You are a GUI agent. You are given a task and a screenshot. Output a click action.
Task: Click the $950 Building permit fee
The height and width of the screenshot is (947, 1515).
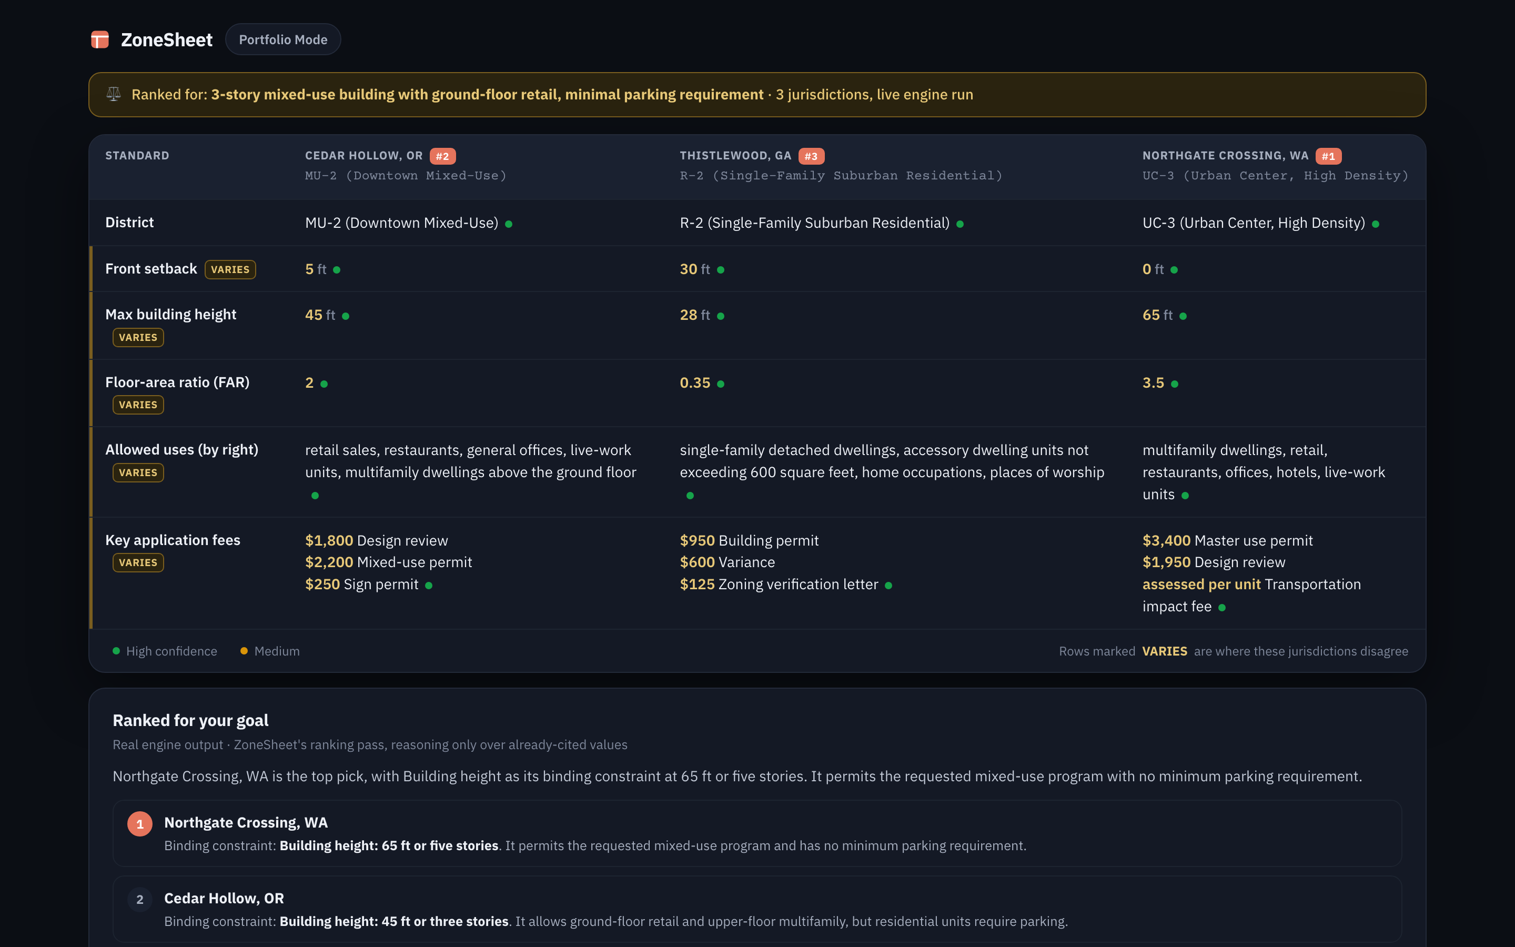click(x=749, y=540)
